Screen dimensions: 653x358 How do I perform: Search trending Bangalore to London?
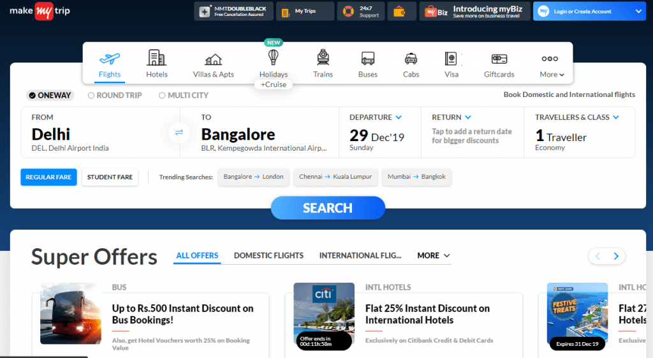pos(253,177)
